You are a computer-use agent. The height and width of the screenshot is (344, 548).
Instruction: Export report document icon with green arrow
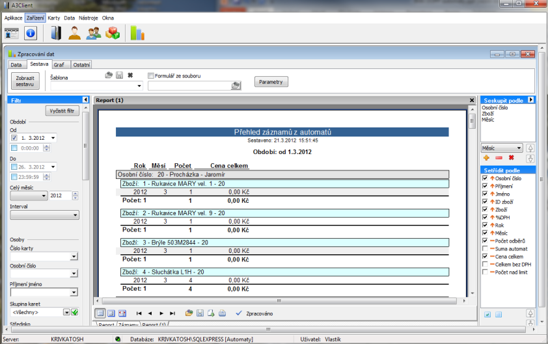coord(211,313)
